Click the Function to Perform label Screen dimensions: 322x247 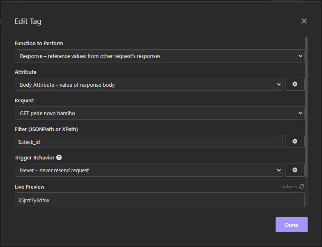(39, 44)
